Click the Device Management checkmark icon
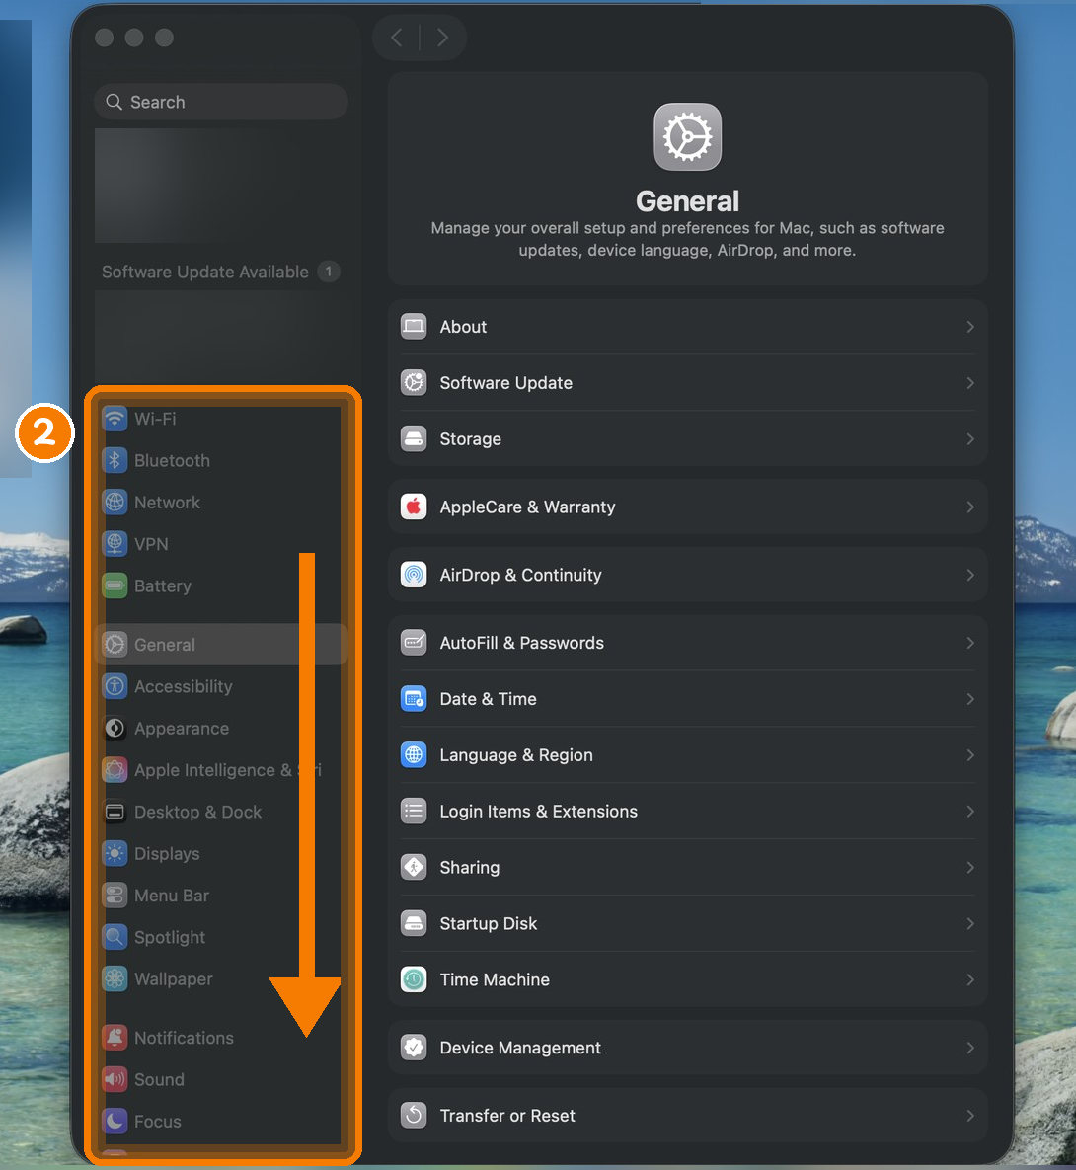Viewport: 1076px width, 1170px height. click(x=414, y=1047)
